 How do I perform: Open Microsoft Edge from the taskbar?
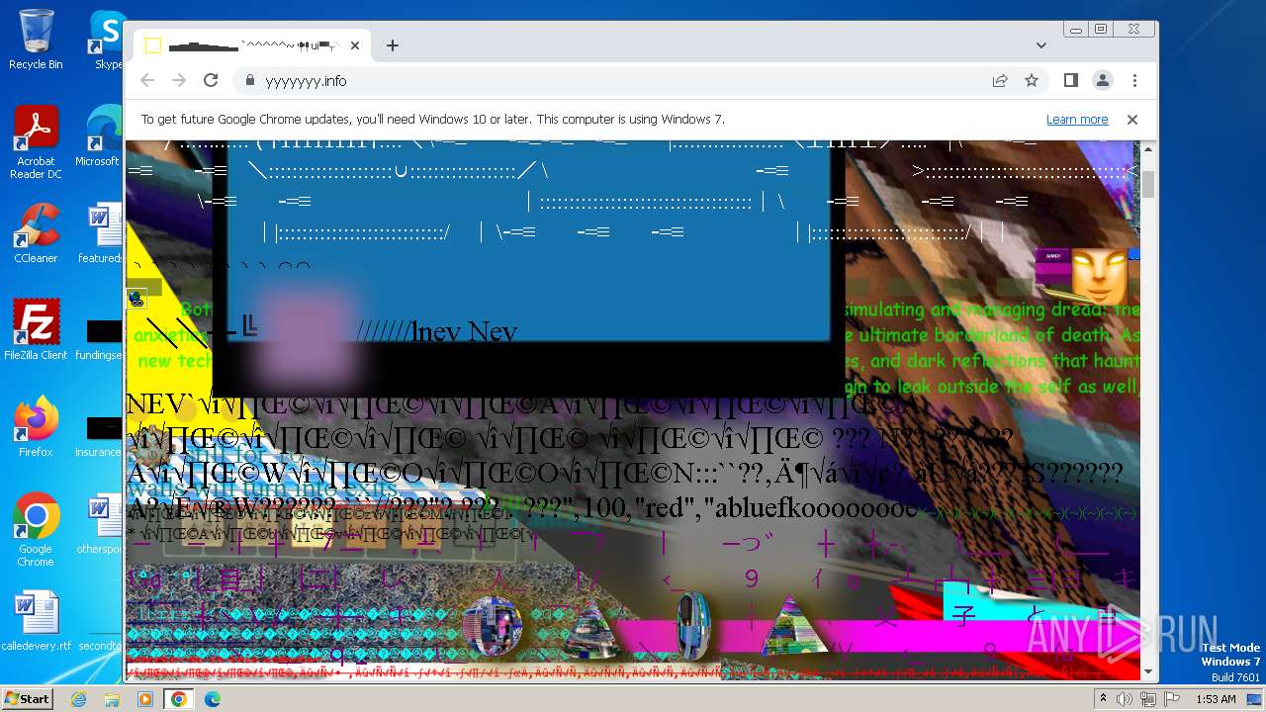coord(213,699)
